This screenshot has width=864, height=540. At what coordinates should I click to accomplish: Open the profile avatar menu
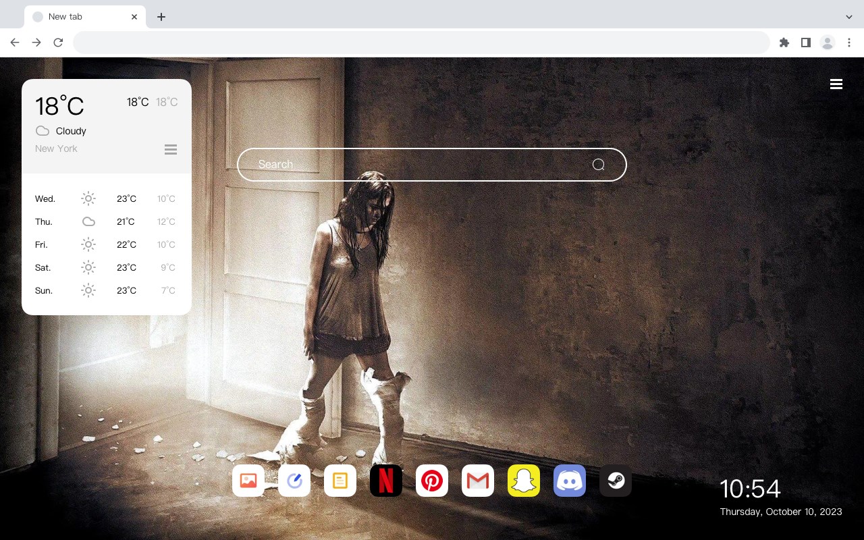pos(828,43)
